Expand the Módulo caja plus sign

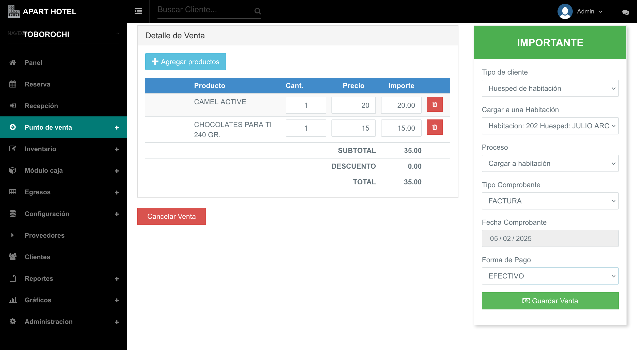point(117,171)
